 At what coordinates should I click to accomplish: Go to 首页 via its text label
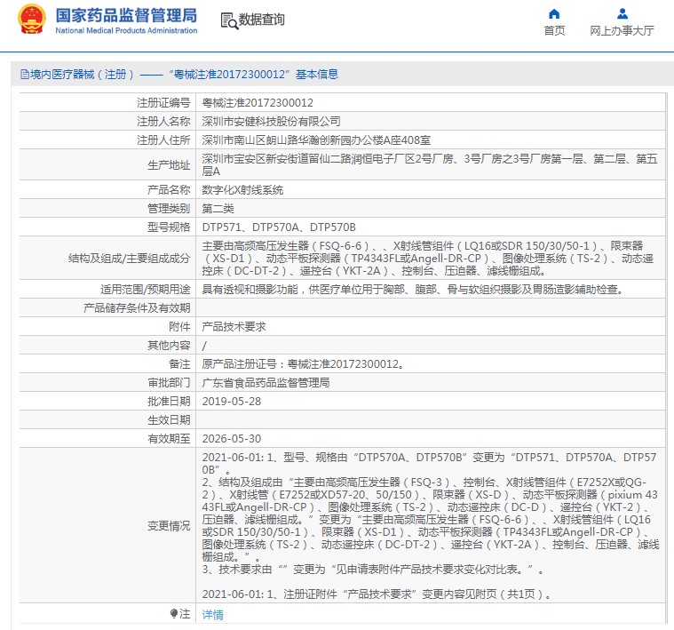pos(554,30)
